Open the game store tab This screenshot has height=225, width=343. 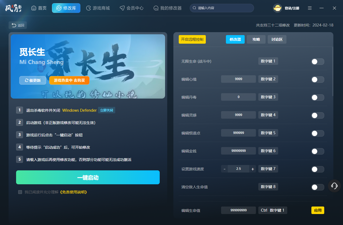[x=98, y=8]
